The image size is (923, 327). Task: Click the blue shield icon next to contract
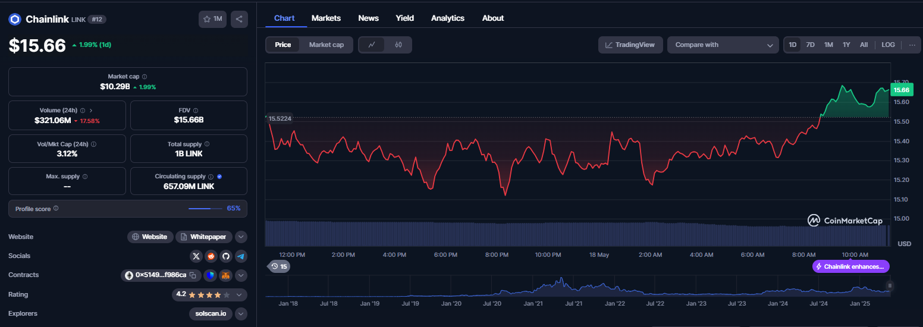click(210, 275)
